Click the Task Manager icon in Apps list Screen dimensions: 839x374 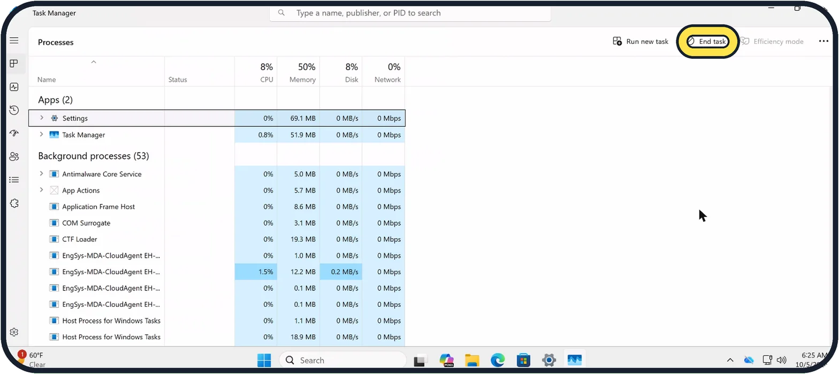tap(54, 135)
